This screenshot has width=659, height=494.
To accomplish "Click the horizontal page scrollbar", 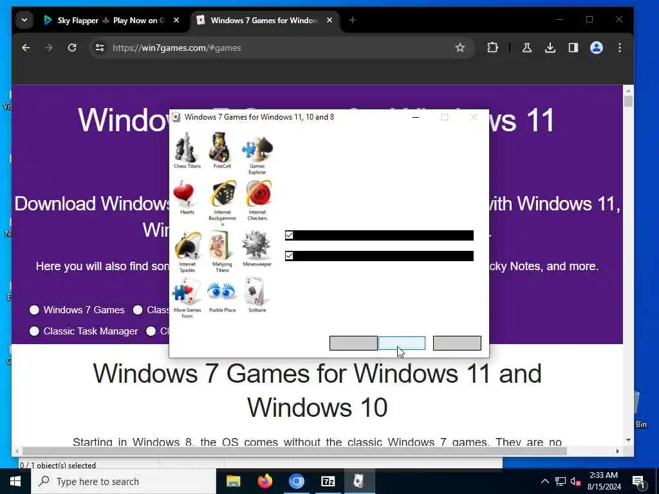I will pyautogui.click(x=294, y=451).
